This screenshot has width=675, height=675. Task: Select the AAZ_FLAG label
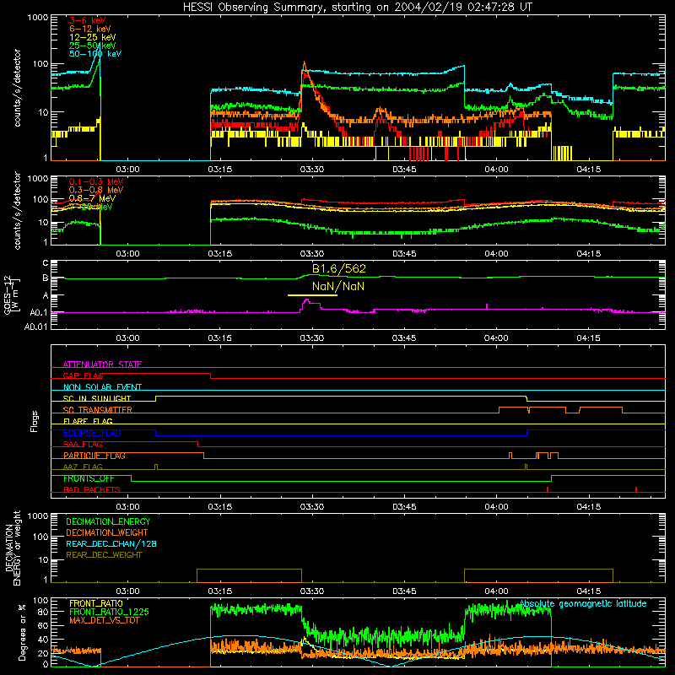click(83, 467)
